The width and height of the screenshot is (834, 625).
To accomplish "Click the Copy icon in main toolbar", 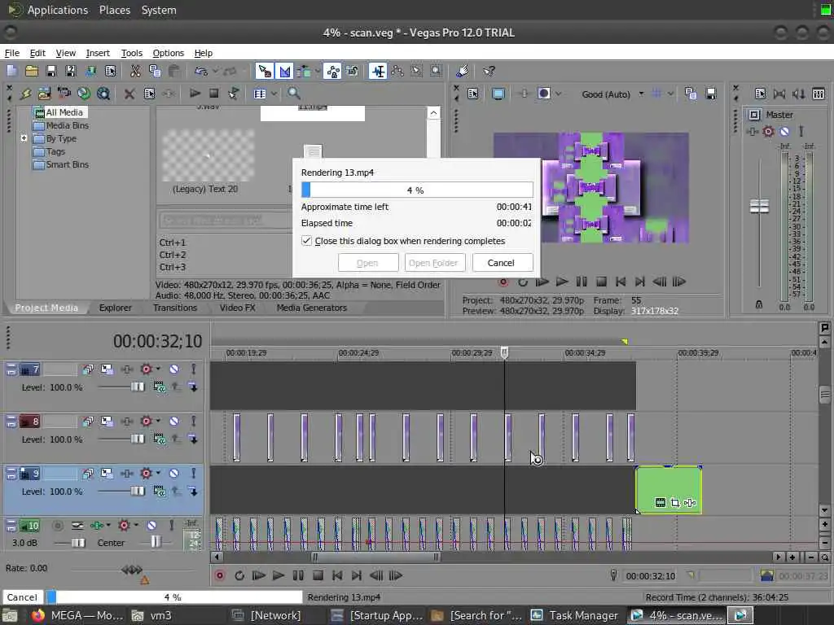I will point(155,71).
